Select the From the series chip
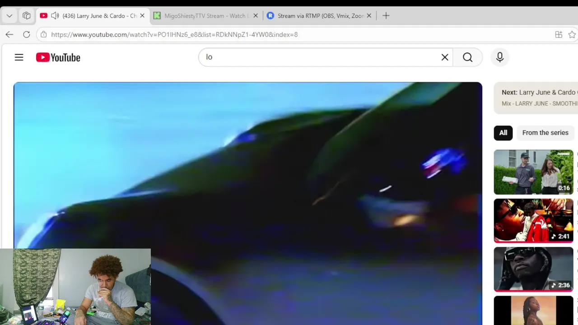Viewport: 578px width, 325px height. [545, 133]
